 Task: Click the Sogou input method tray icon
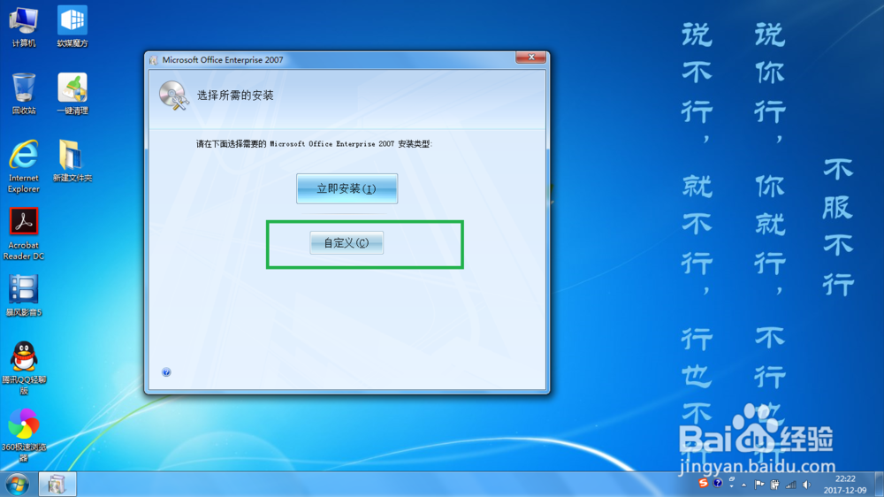coord(703,484)
